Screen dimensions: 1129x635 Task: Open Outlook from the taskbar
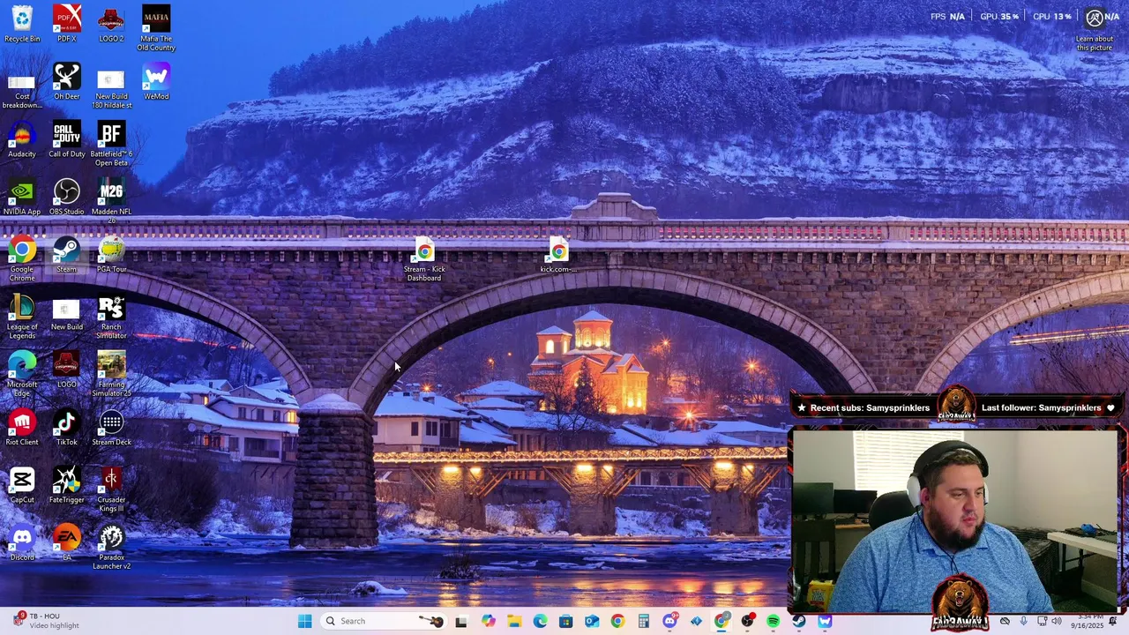tap(592, 621)
